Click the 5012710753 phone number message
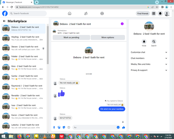This screenshot has height=139, width=174. pyautogui.click(x=65, y=118)
